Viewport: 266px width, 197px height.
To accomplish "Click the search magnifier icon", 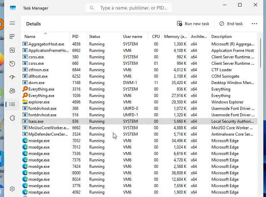I will 92,8.
